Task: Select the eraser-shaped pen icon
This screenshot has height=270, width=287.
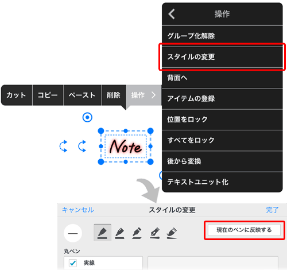Action: tap(172, 233)
